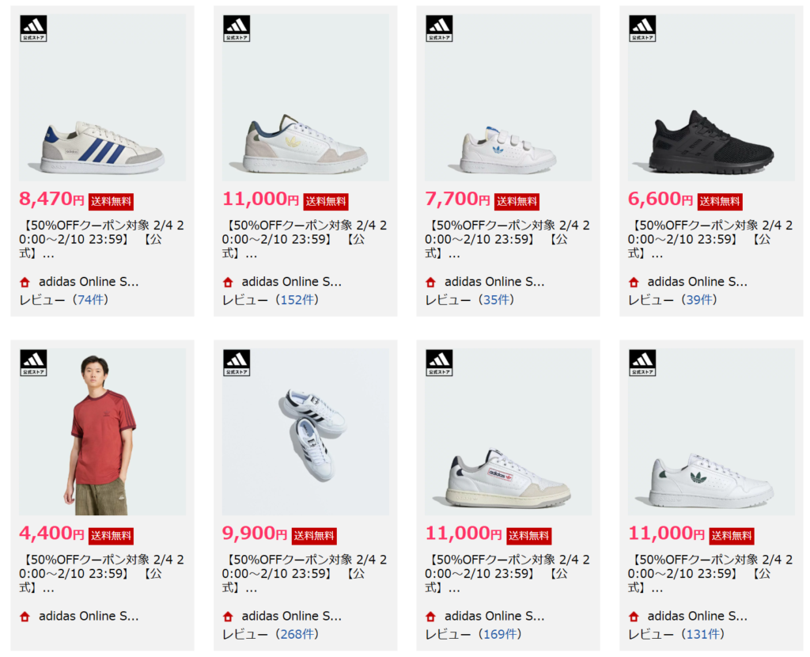The height and width of the screenshot is (657, 810).
Task: Click adidas logo badge on the black sneaker
Action: (x=642, y=28)
